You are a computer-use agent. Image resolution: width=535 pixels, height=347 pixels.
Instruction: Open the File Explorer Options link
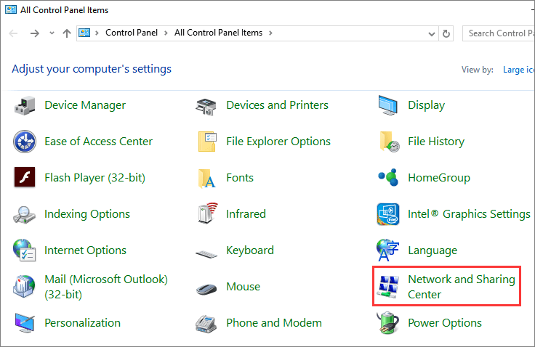coord(278,142)
